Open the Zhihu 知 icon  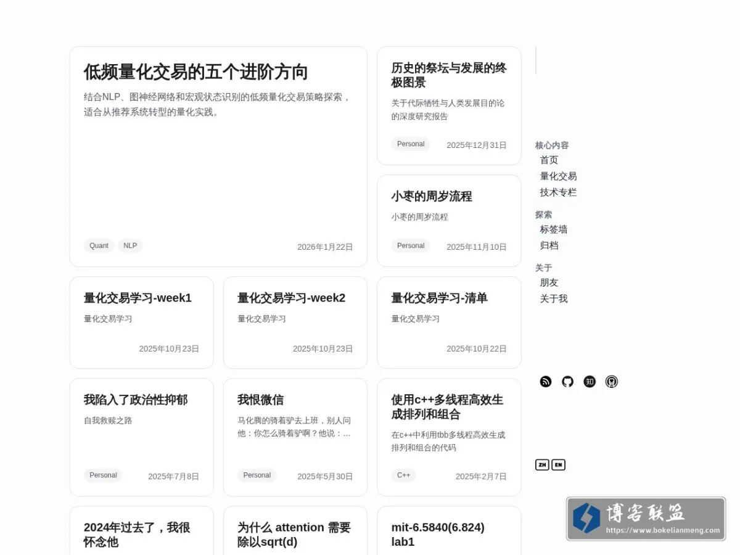point(590,382)
